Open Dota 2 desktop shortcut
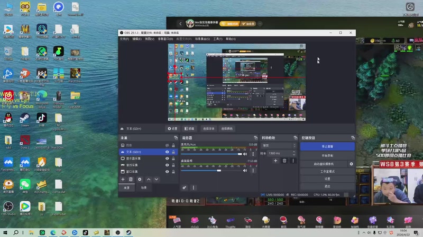423x237 pixels. pos(25,142)
